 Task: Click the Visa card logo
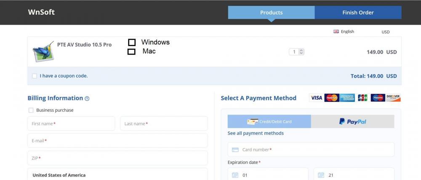(x=316, y=98)
